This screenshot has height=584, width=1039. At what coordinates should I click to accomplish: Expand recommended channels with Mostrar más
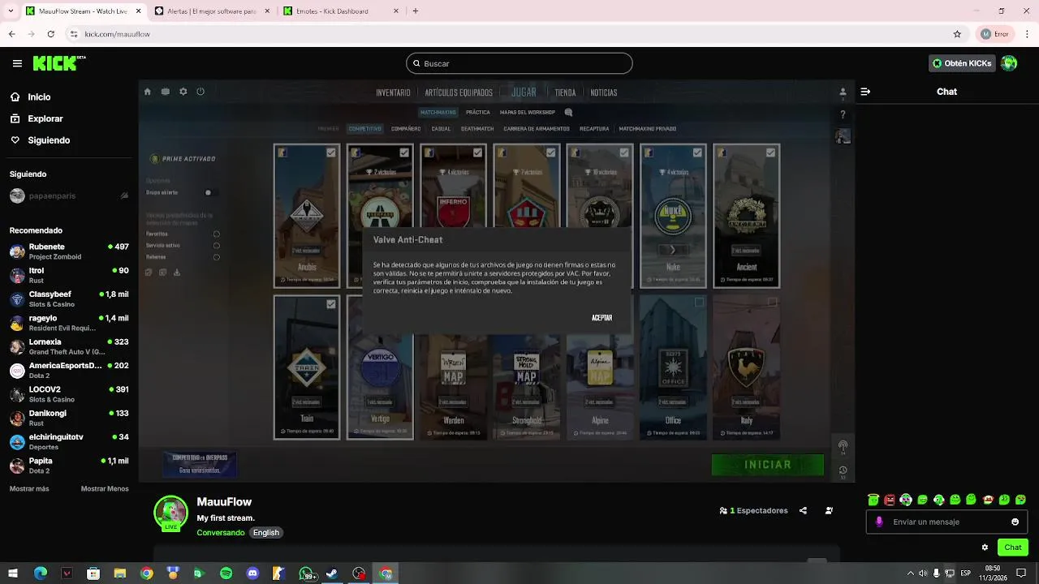(x=29, y=489)
